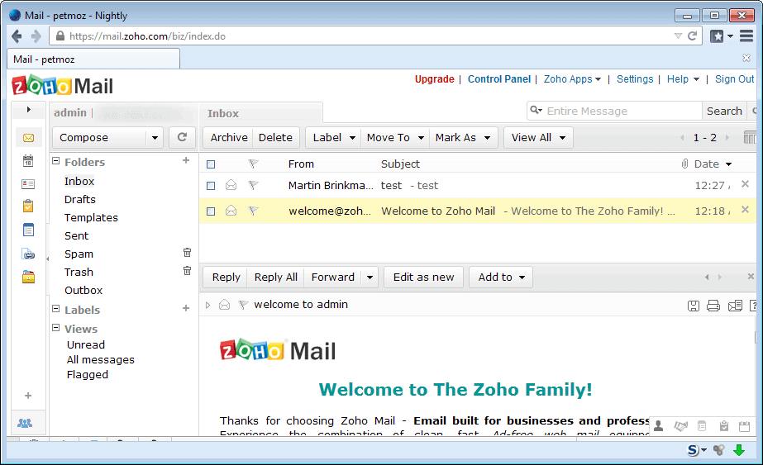Click the Archive button
This screenshot has width=763, height=465.
(229, 138)
